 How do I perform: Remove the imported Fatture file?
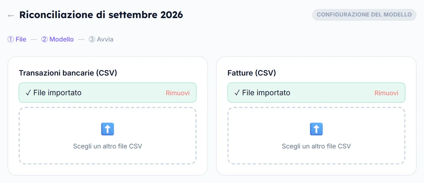pos(386,93)
